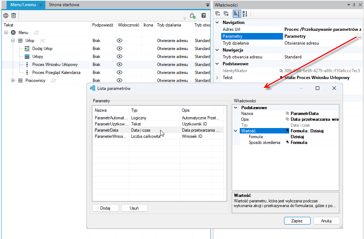Viewport: 364px width, 239px height.
Task: Select the categorized view icon in Właściwości
Action: [236, 14]
